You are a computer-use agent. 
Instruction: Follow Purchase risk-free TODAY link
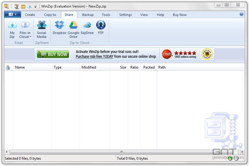[x=95, y=57]
